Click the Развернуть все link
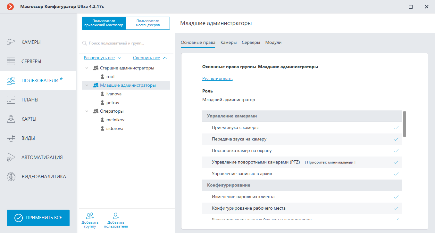Screen dimensions: 435x233 (99, 58)
